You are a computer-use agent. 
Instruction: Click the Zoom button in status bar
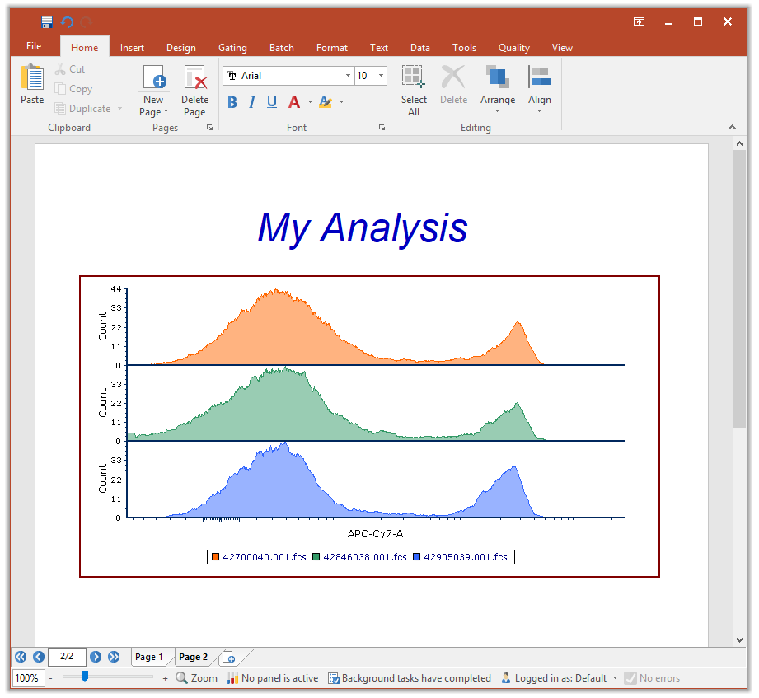pos(196,678)
